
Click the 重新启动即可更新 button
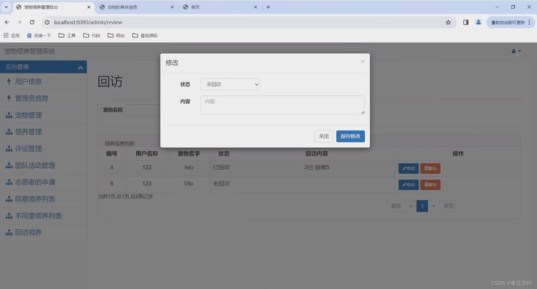click(508, 22)
